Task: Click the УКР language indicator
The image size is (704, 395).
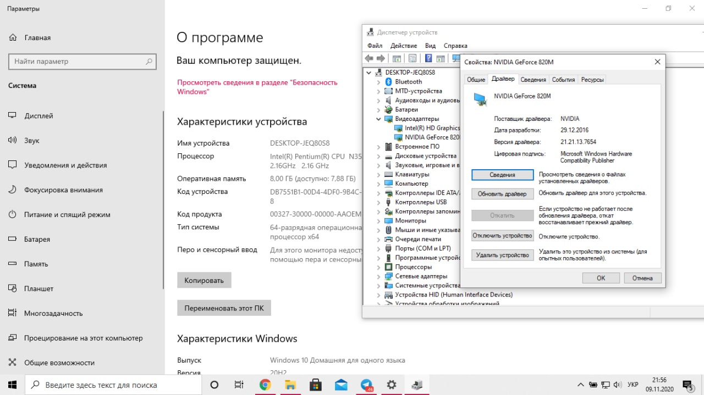Action: (x=633, y=385)
